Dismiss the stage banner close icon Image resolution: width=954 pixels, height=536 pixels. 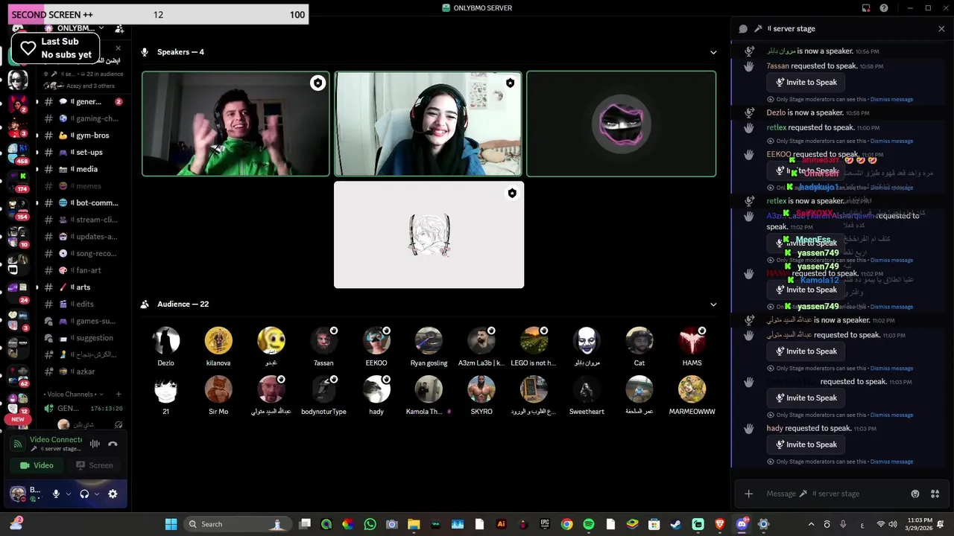[118, 48]
